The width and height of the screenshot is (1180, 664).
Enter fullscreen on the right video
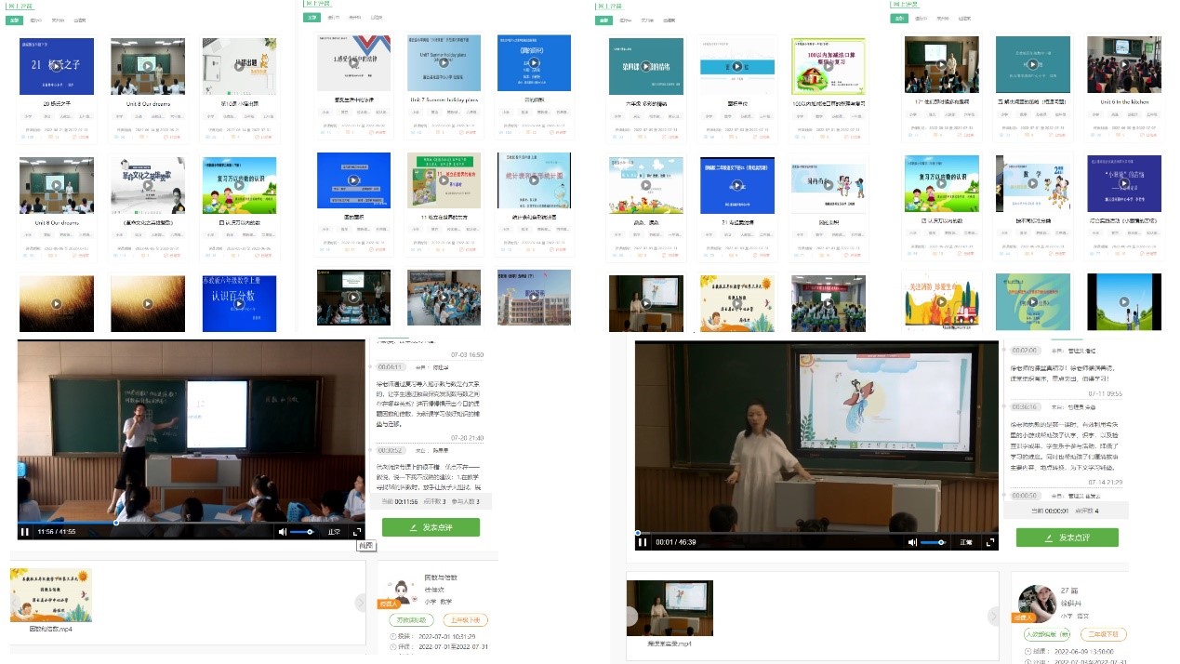[x=990, y=542]
